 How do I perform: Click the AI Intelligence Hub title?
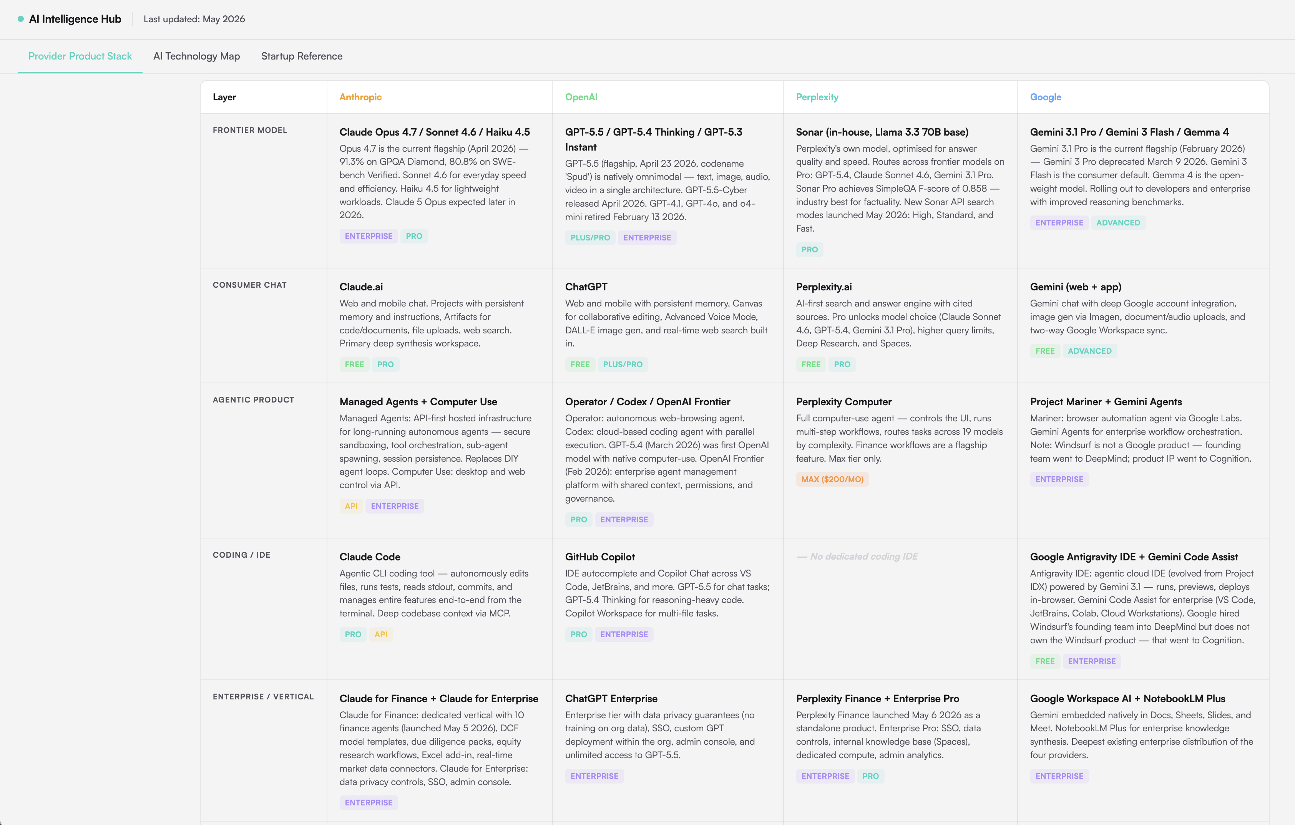point(75,19)
